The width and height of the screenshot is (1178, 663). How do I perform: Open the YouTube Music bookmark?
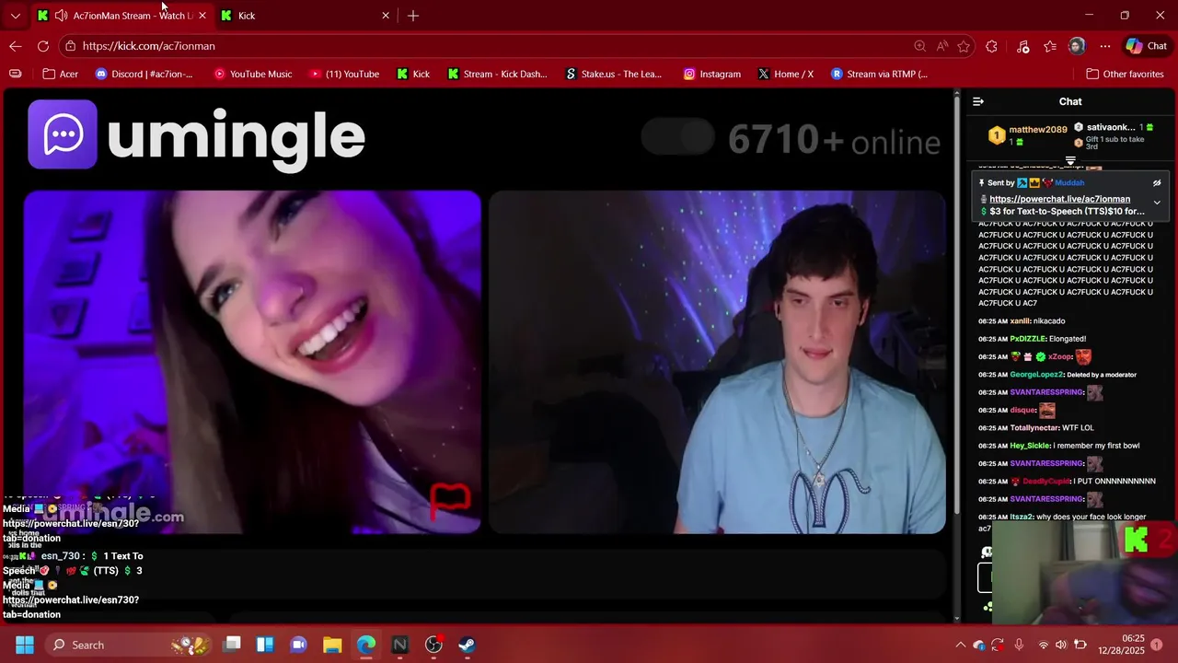pos(252,74)
